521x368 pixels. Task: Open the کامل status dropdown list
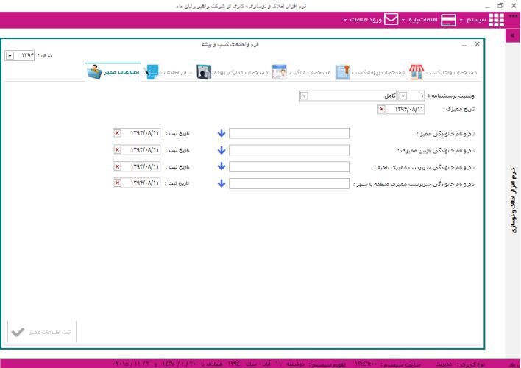click(x=304, y=96)
